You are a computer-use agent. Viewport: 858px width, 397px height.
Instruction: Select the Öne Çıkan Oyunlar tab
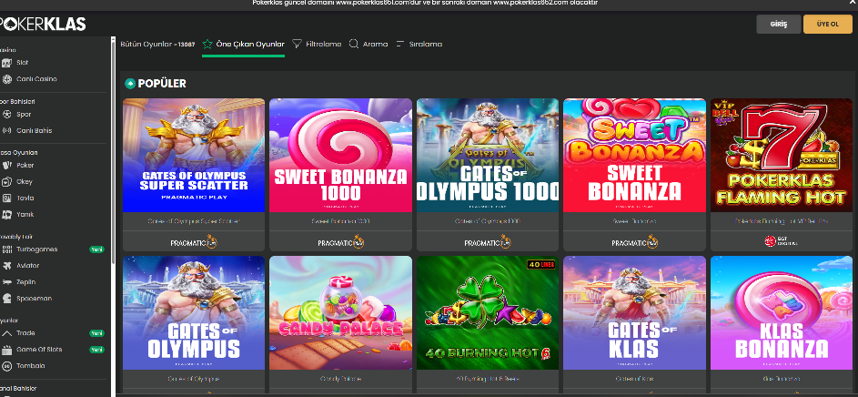pos(244,45)
